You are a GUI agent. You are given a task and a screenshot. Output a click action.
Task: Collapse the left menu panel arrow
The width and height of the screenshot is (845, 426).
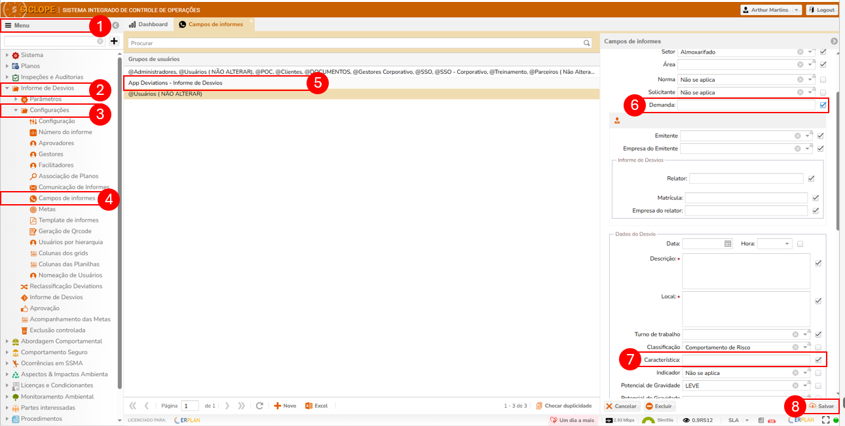[115, 26]
